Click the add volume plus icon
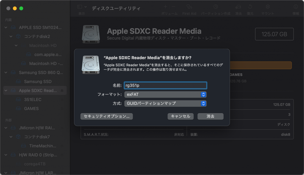The image size is (304, 175). point(165,7)
